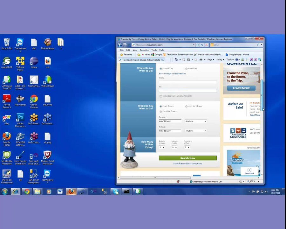The image size is (286, 229).
Task: Select Google Chrome desktop icon
Action: (x=34, y=101)
